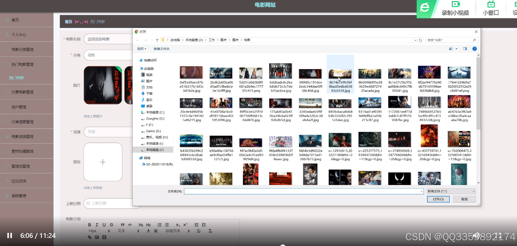Increase indent in the editor
Image resolution: width=517 pixels, height=246 pixels.
[x=204, y=225]
